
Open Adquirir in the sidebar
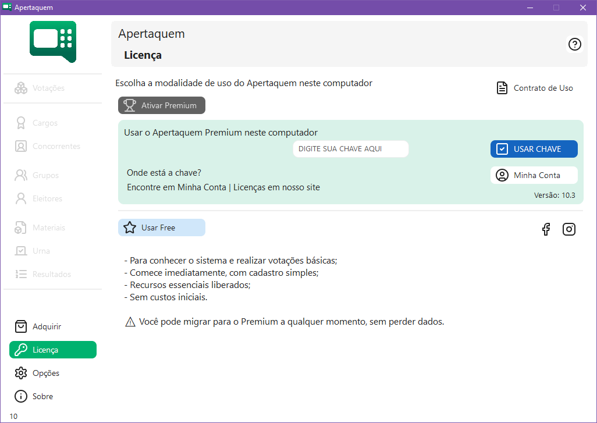[x=53, y=326]
